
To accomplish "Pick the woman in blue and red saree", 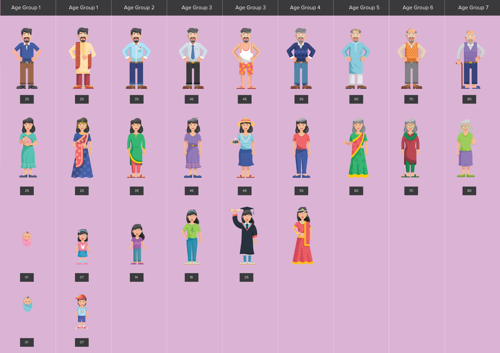I will pos(82,148).
